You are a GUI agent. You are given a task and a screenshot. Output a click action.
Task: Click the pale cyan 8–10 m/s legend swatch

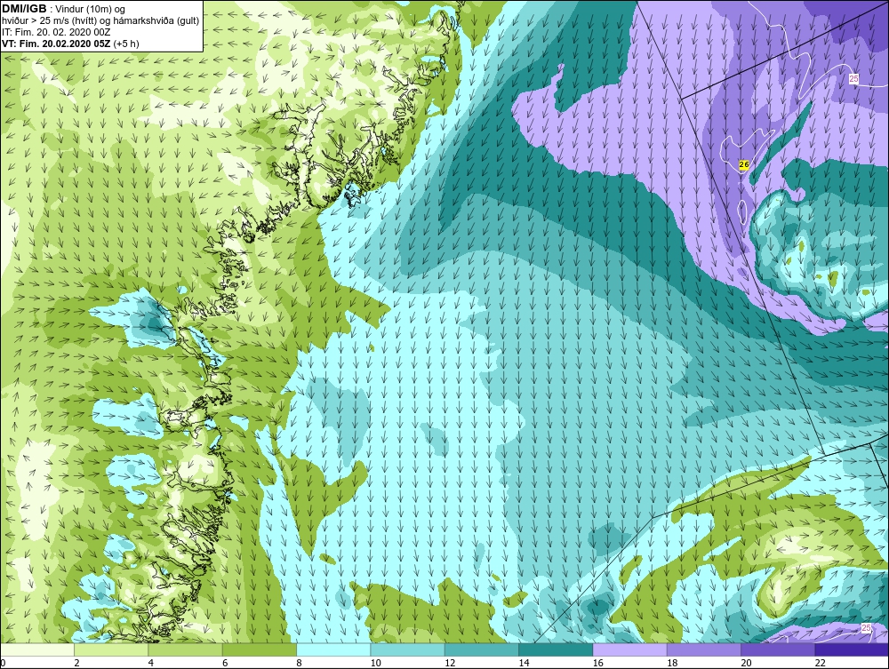coord(333,649)
